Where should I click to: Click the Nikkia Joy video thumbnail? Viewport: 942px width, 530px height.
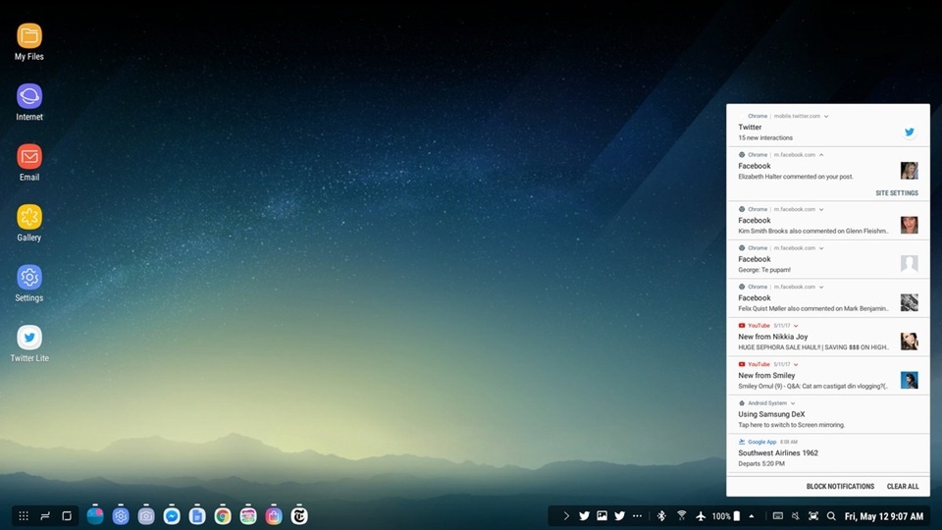(909, 342)
